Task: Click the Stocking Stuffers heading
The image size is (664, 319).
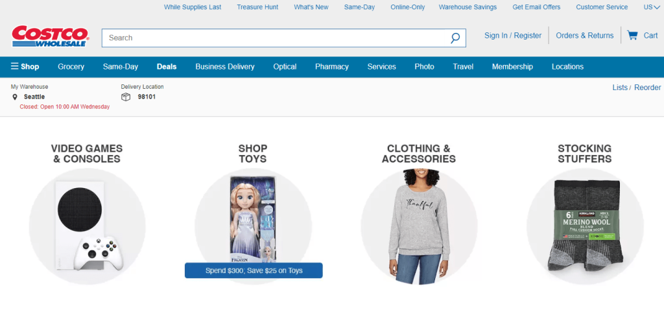Action: point(585,154)
